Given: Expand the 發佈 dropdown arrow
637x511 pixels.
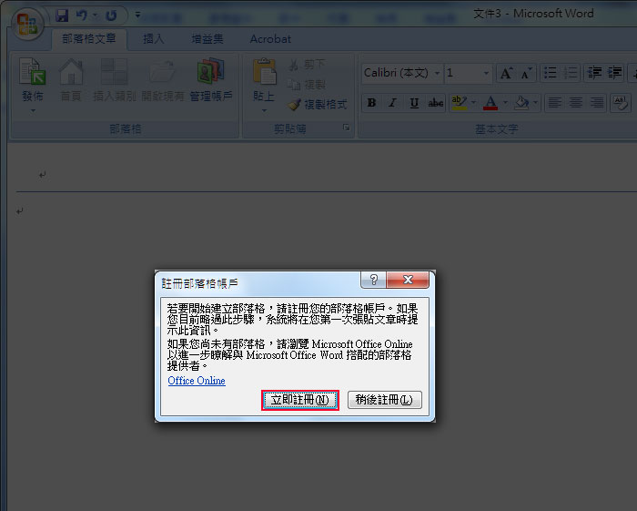Looking at the screenshot, I should click(34, 110).
